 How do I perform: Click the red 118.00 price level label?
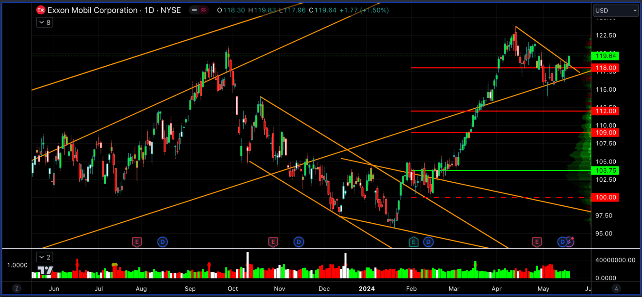coord(605,68)
